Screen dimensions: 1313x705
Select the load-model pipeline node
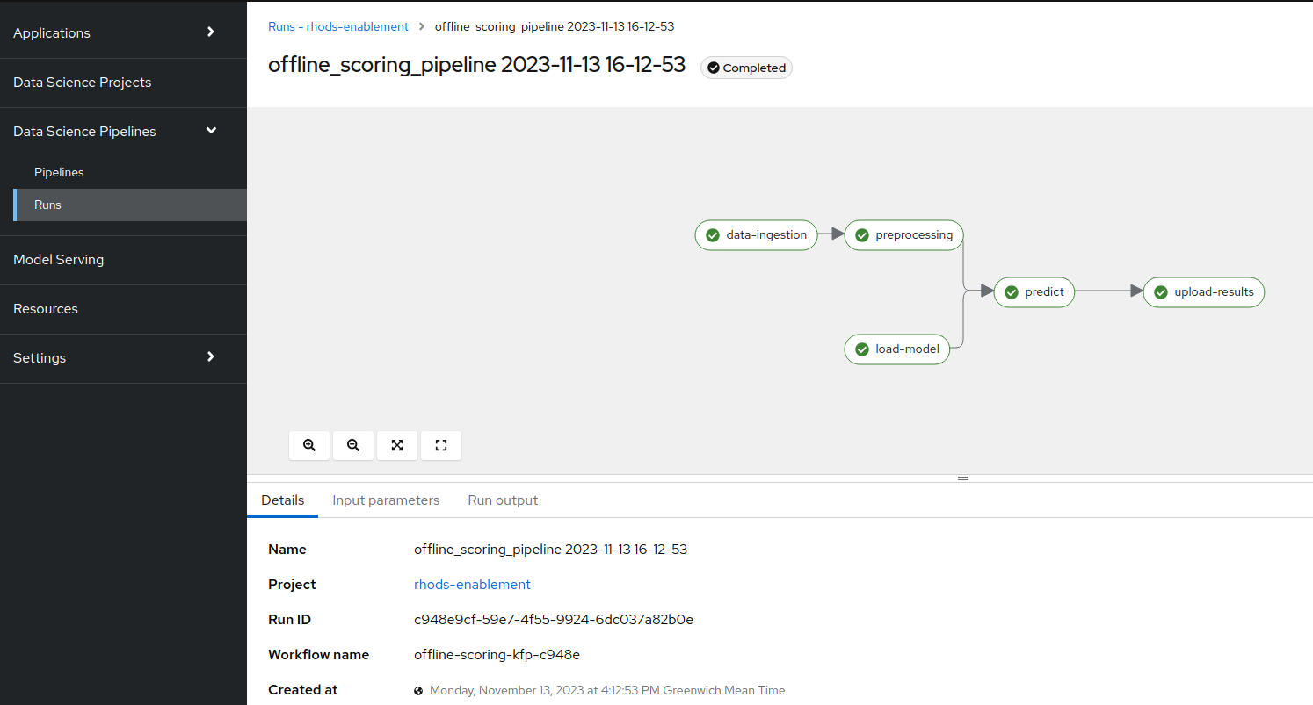coord(897,349)
